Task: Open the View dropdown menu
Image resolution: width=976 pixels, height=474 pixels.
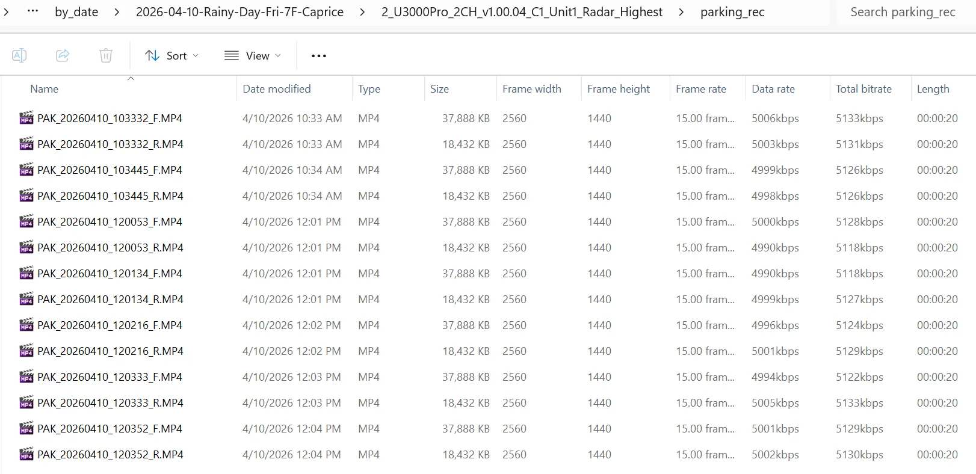Action: [x=253, y=56]
